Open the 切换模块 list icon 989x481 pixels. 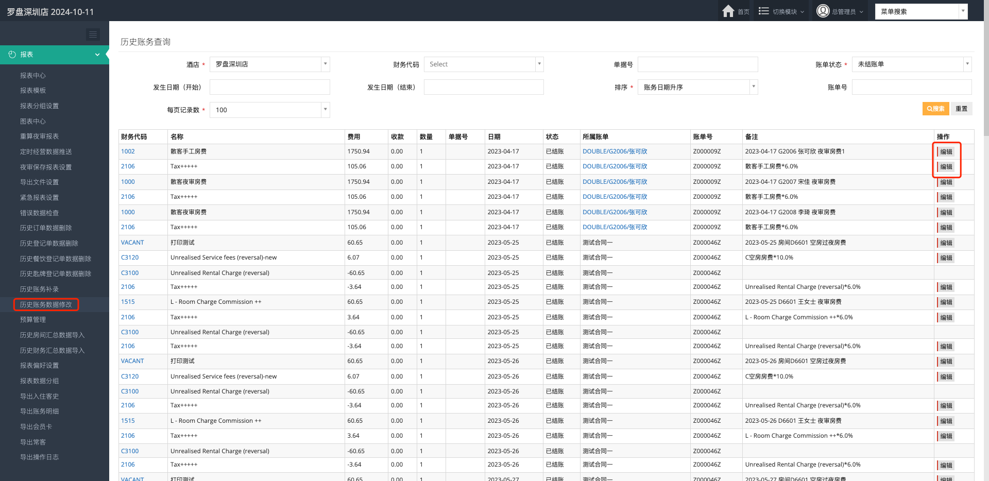click(763, 11)
